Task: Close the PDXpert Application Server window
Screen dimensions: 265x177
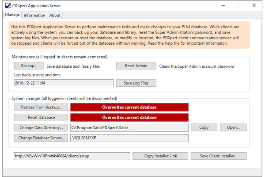Action: [x=254, y=6]
